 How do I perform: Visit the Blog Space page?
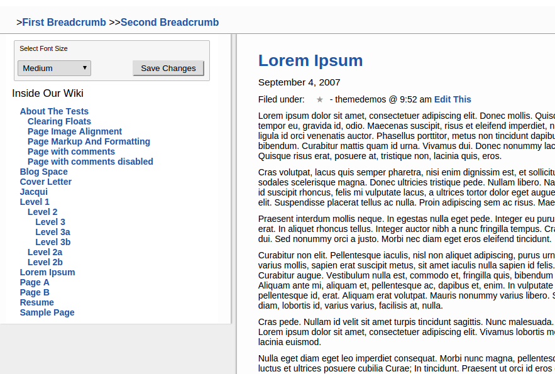point(43,172)
